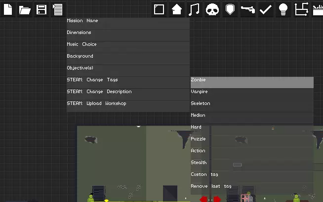Select STEAM: Change Tags
This screenshot has width=323, height=202.
(x=128, y=82)
